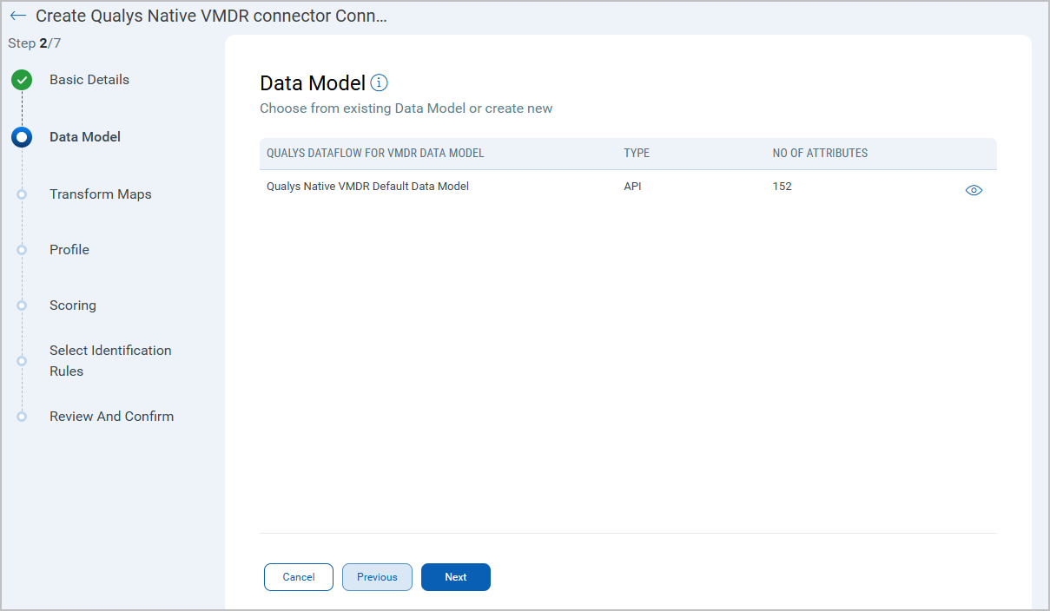Screen dimensions: 1050x611
Task: Click the Select Identification Rules step dot
Action: (x=22, y=361)
